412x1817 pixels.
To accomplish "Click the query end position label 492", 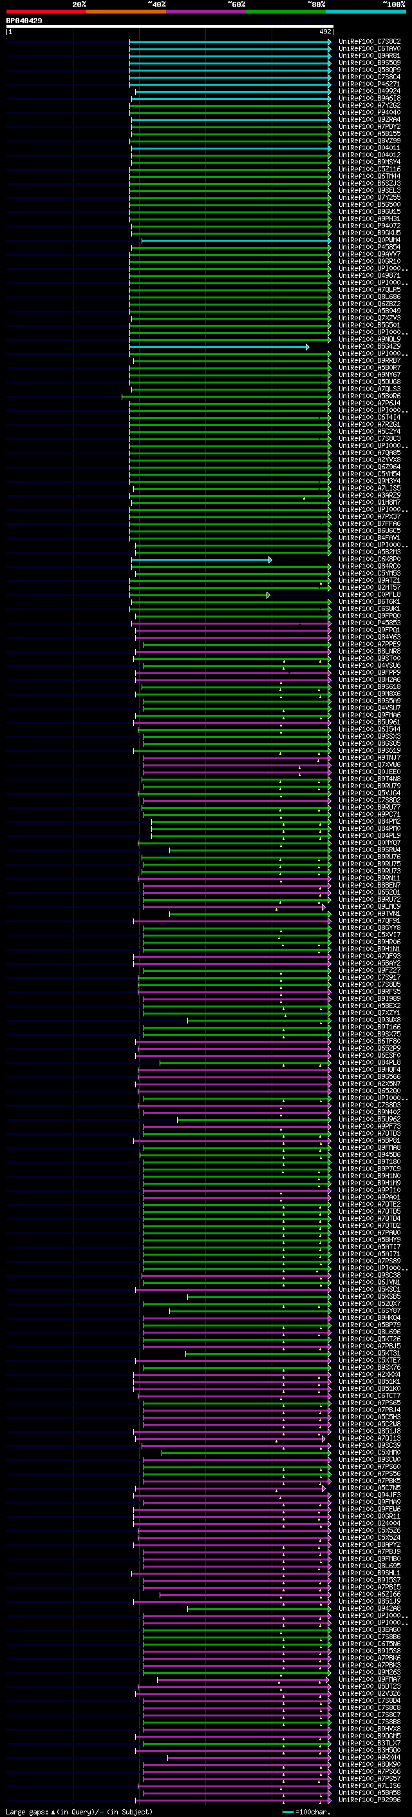I will 325,32.
